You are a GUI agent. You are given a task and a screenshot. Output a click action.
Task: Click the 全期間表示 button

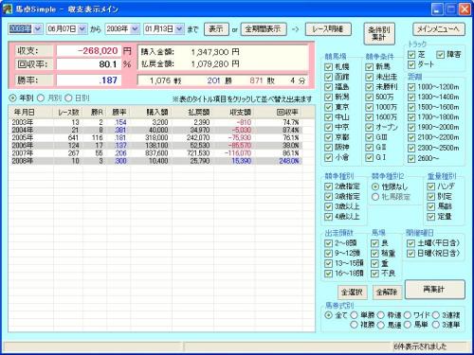(x=264, y=29)
